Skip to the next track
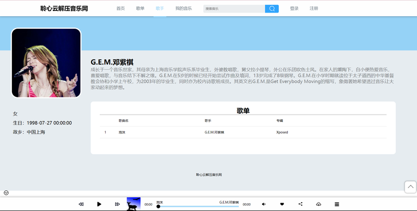 click(x=117, y=204)
